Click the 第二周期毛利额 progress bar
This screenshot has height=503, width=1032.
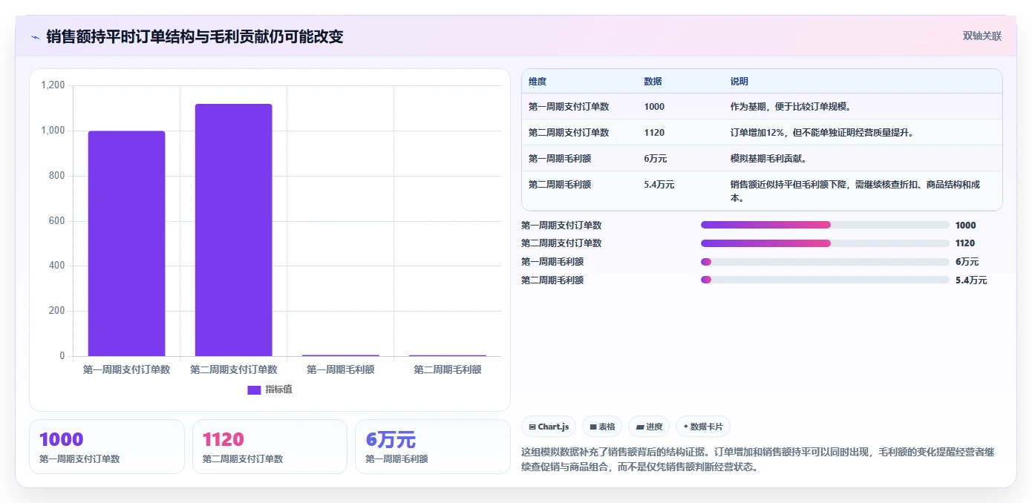click(x=825, y=280)
